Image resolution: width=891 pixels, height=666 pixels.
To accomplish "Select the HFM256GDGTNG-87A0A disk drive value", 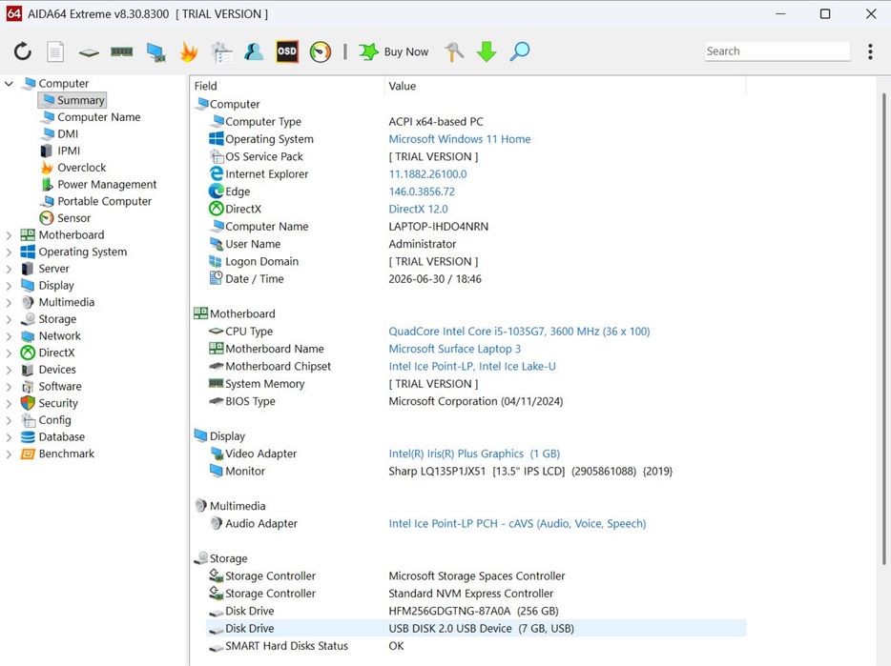I will coord(473,611).
